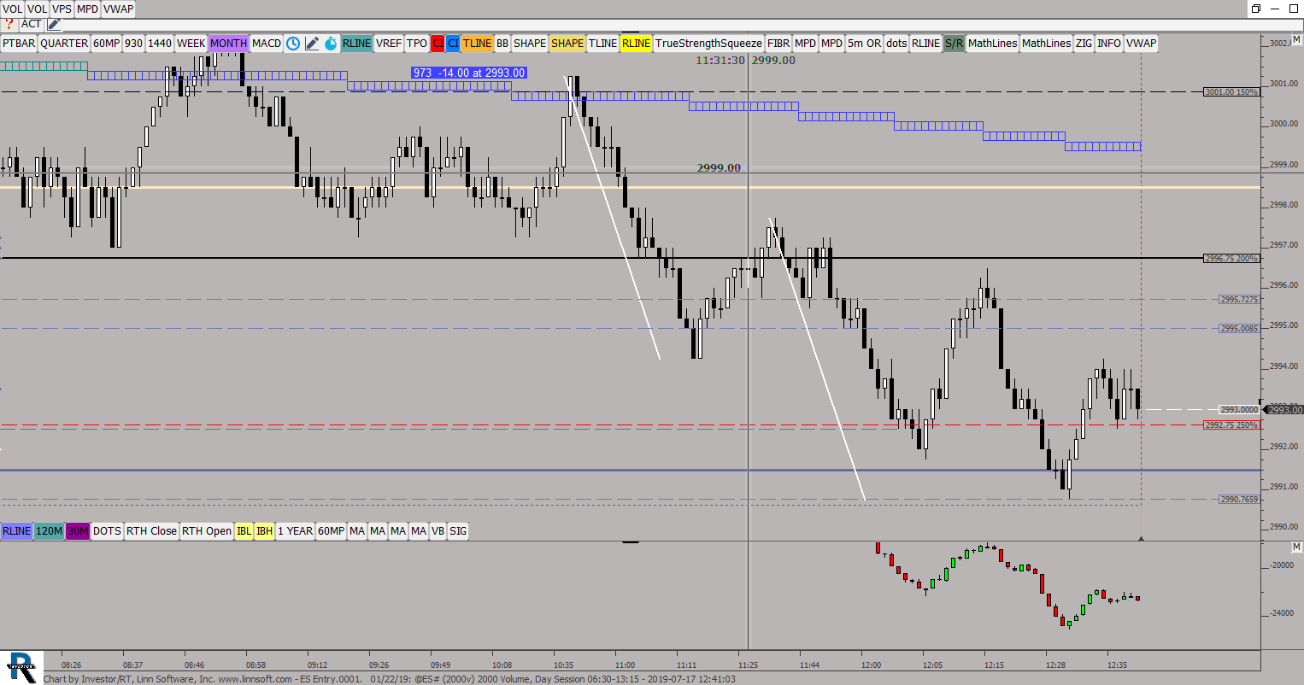Click the VPS button
This screenshot has height=685, width=1304.
pyautogui.click(x=62, y=9)
